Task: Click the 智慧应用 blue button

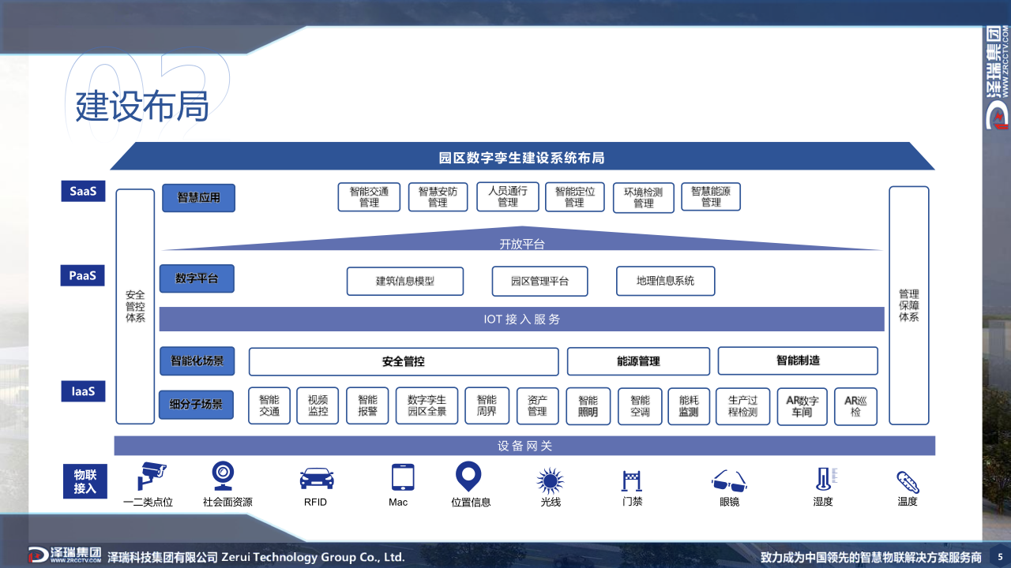Action: coord(198,198)
